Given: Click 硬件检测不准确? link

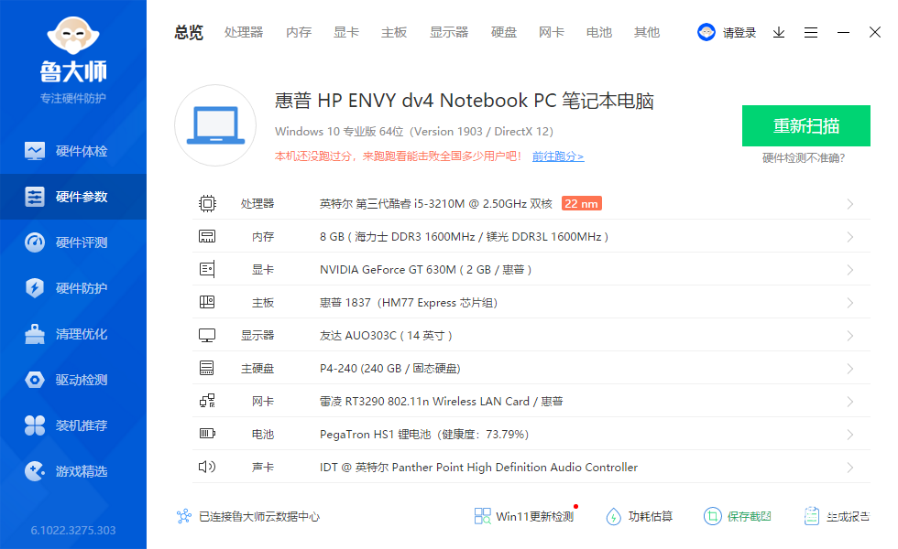Looking at the screenshot, I should coord(804,157).
